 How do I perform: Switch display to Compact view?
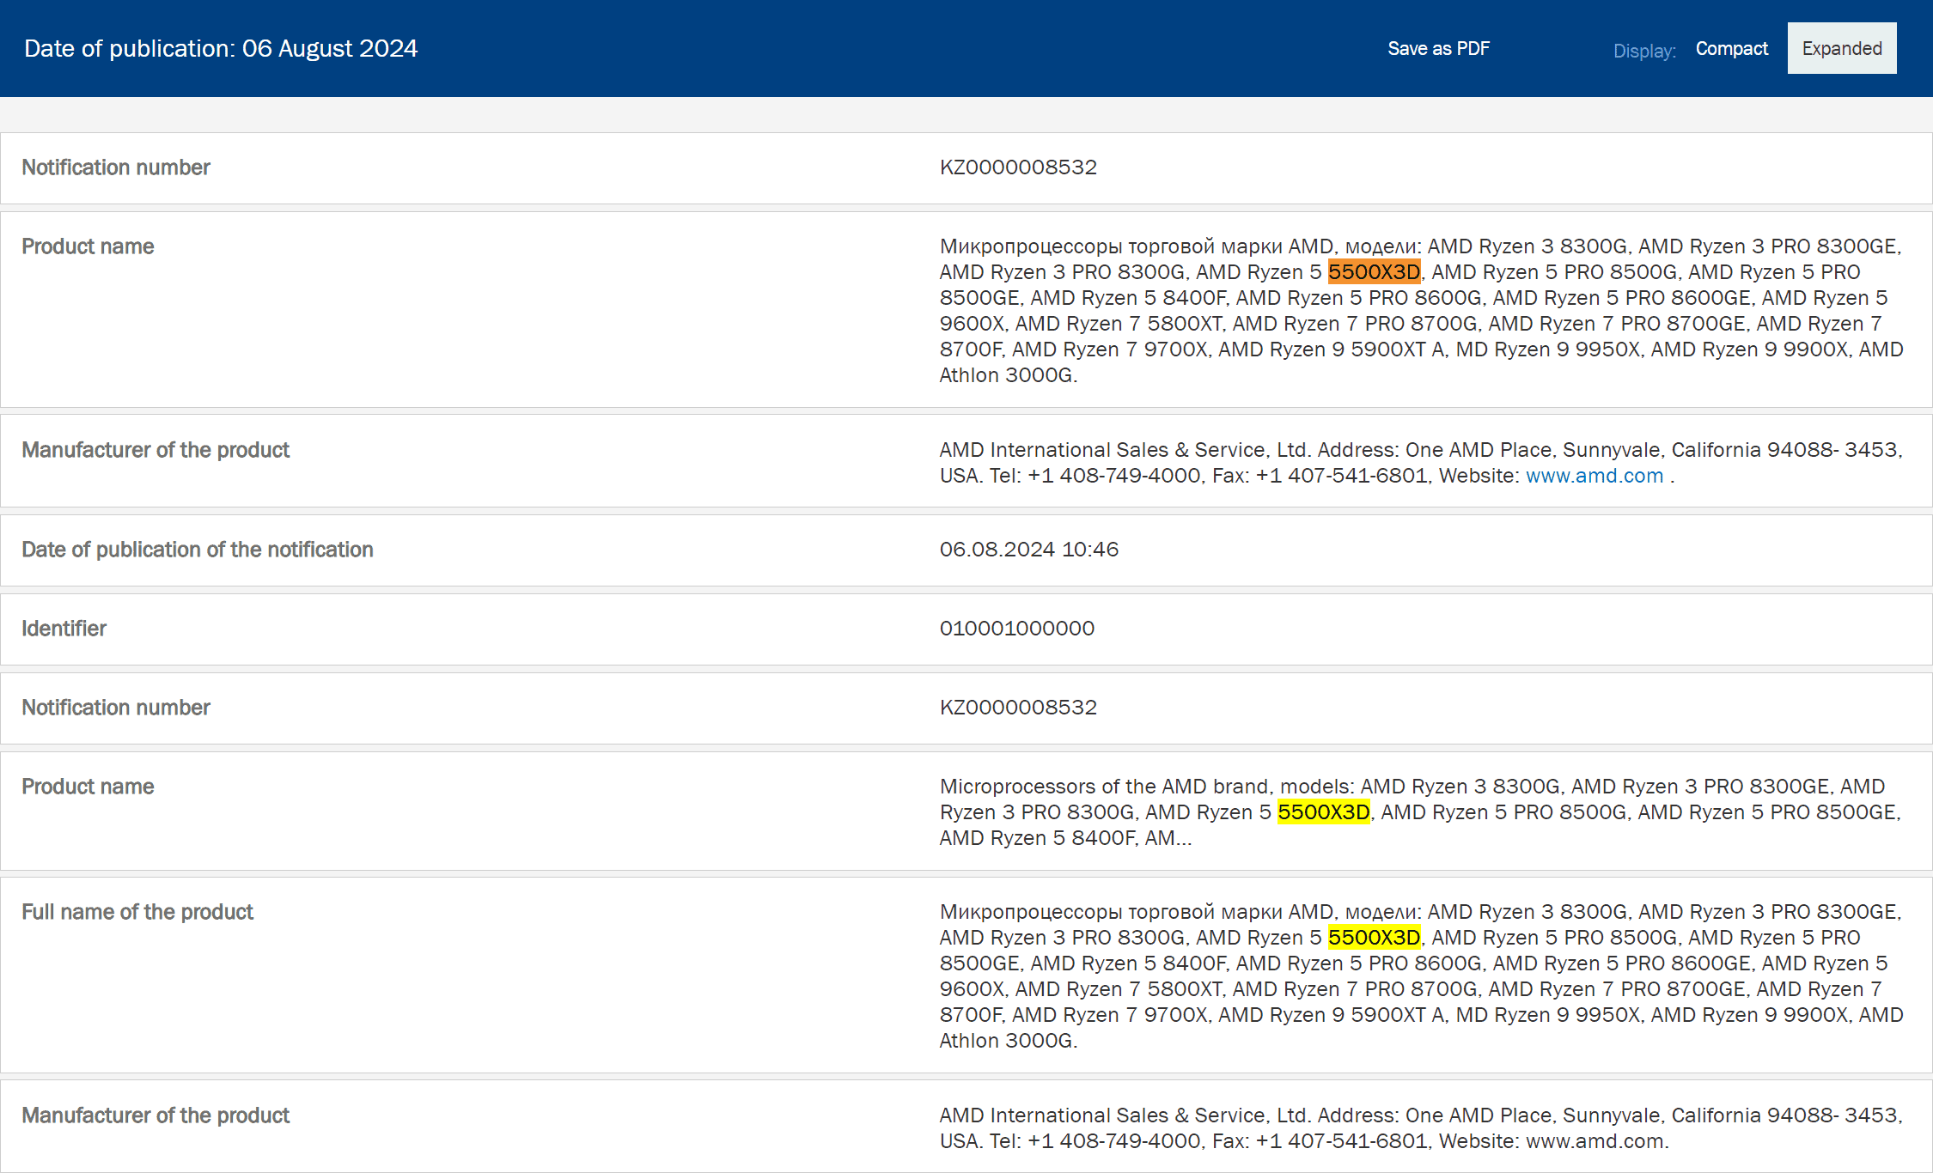(1731, 49)
